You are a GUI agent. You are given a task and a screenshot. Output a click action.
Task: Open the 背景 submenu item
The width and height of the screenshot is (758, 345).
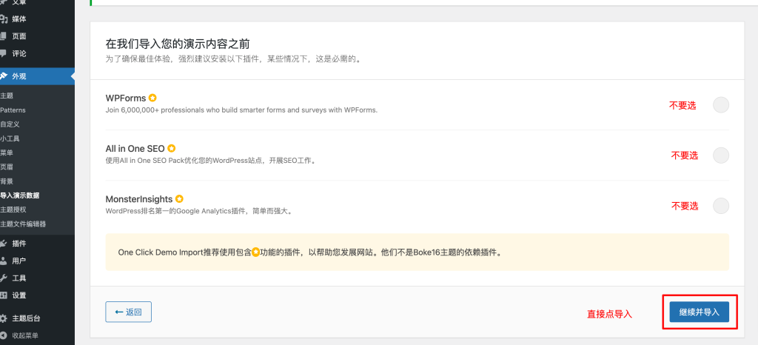[x=7, y=181]
